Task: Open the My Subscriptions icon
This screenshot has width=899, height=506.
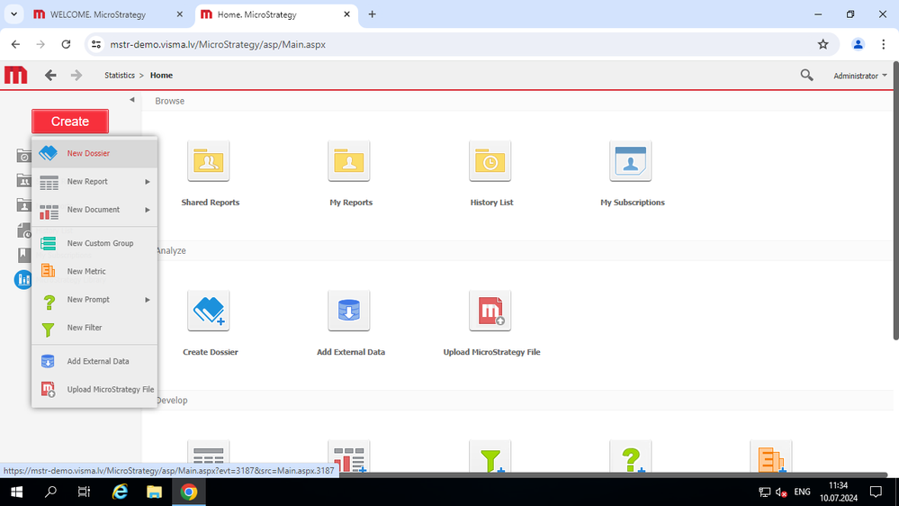Action: pos(631,160)
